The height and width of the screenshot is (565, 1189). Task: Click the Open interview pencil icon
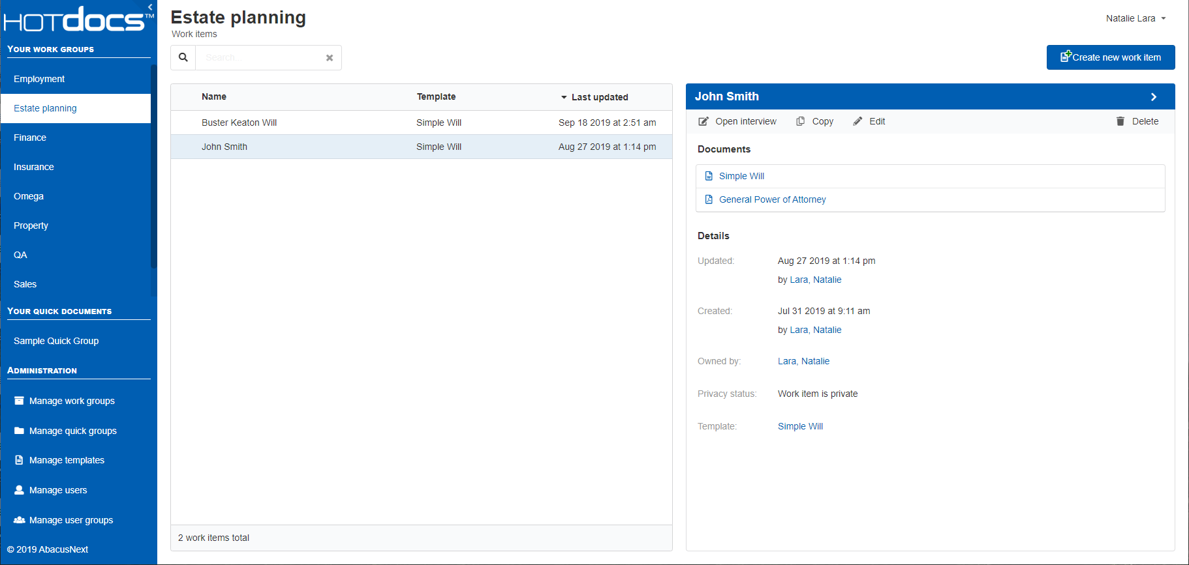(703, 121)
